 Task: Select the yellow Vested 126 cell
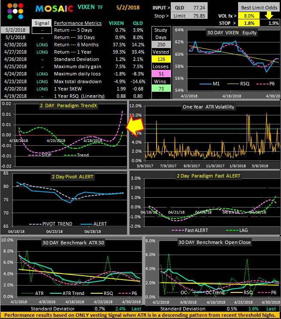coord(161,59)
